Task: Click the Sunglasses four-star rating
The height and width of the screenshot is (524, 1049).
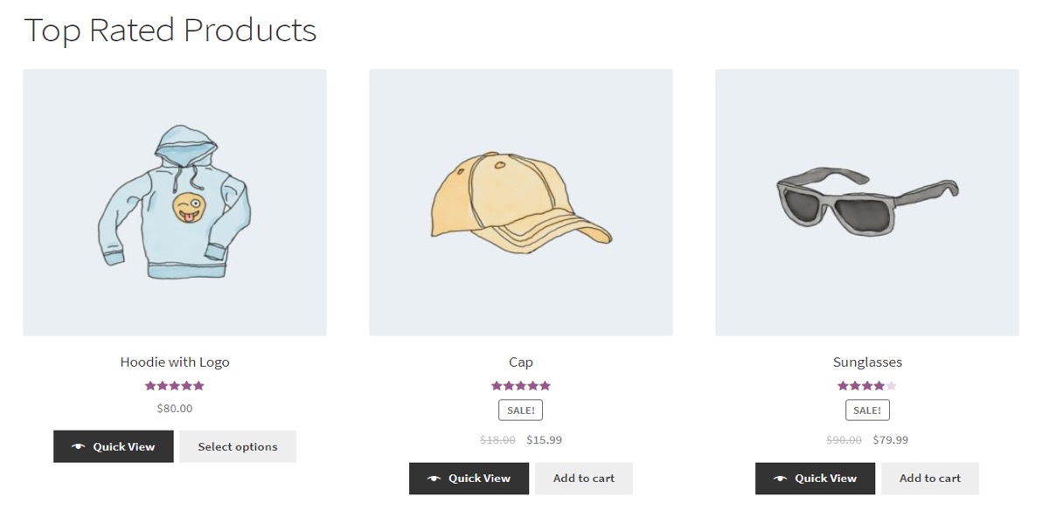Action: pos(867,385)
